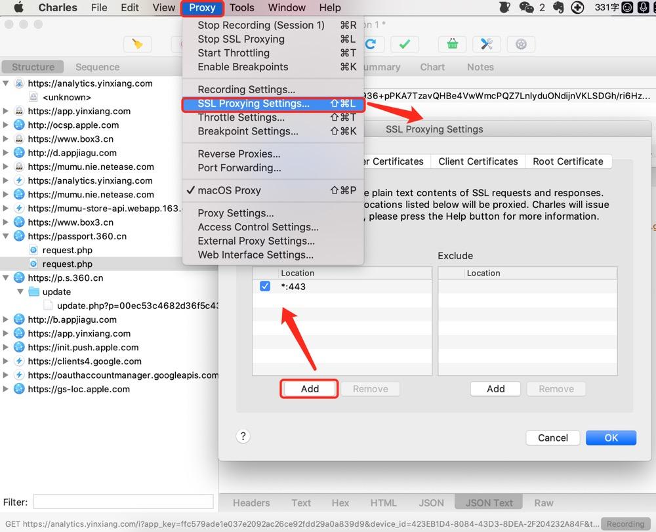656x532 pixels.
Task: Expand the http://b.appjiagu.com node
Action: pyautogui.click(x=5, y=319)
